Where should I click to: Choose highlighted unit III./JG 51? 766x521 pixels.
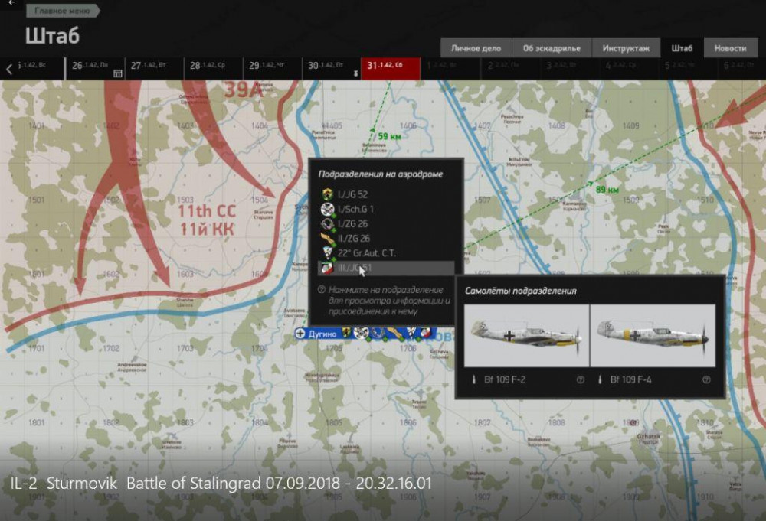tap(386, 268)
